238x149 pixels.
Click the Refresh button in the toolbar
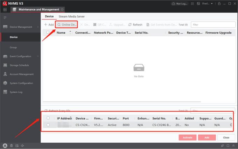135,25
